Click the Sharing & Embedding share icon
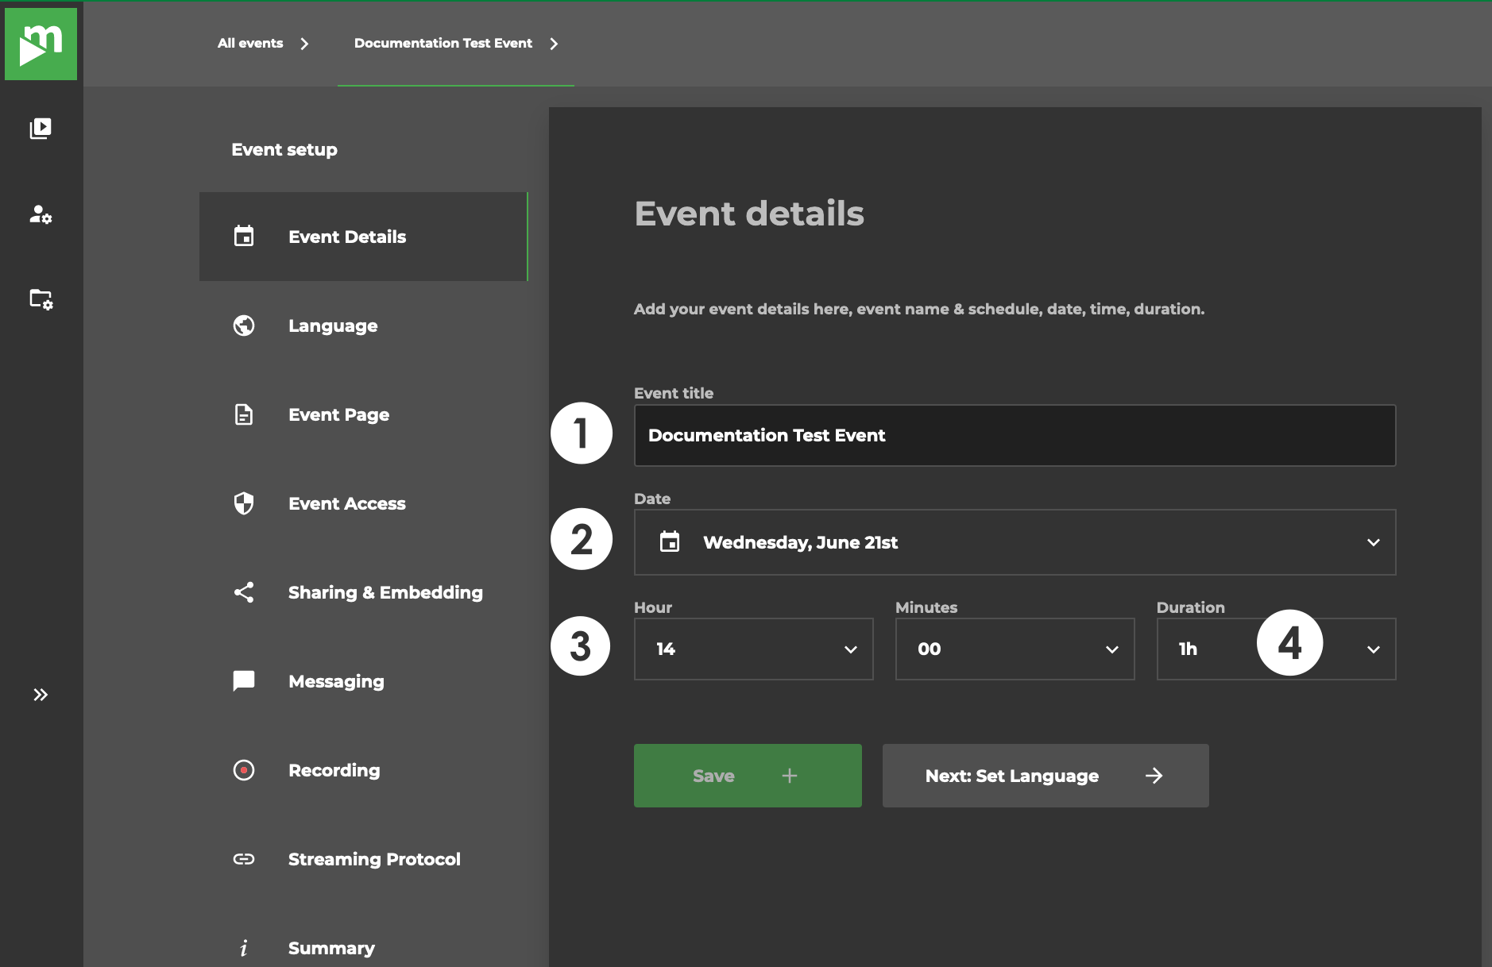 click(x=244, y=592)
